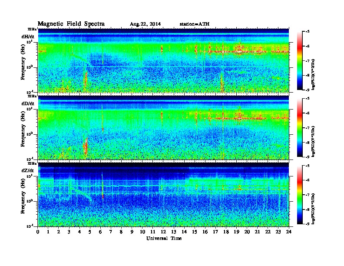
Task: Click the dZ/dt panel color scale bar
Action: [299, 195]
